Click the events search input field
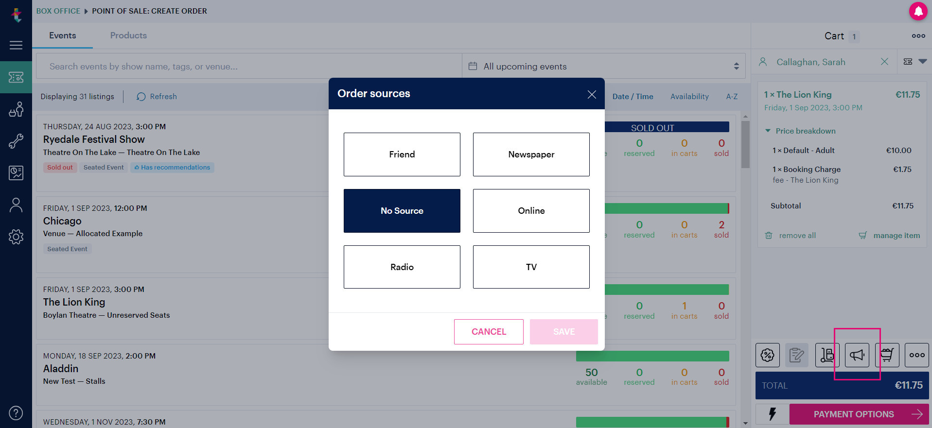932x428 pixels. pos(249,66)
